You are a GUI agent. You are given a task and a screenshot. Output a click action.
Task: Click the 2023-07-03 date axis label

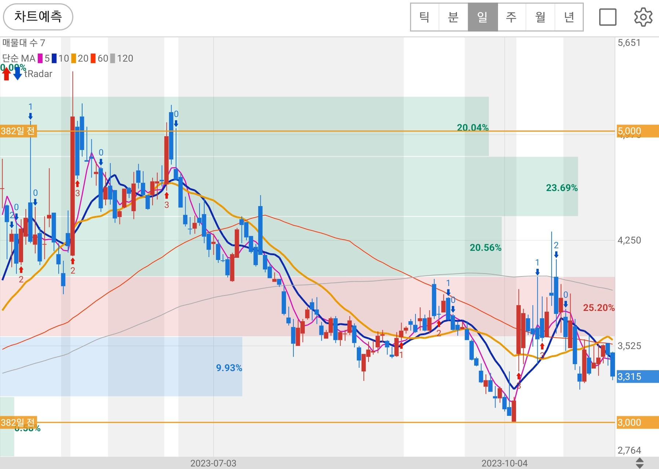coord(213,463)
